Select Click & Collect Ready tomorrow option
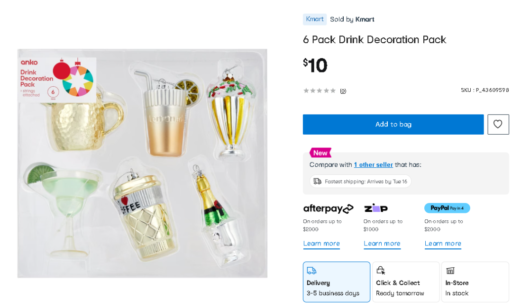The width and height of the screenshot is (512, 308). pos(406,282)
